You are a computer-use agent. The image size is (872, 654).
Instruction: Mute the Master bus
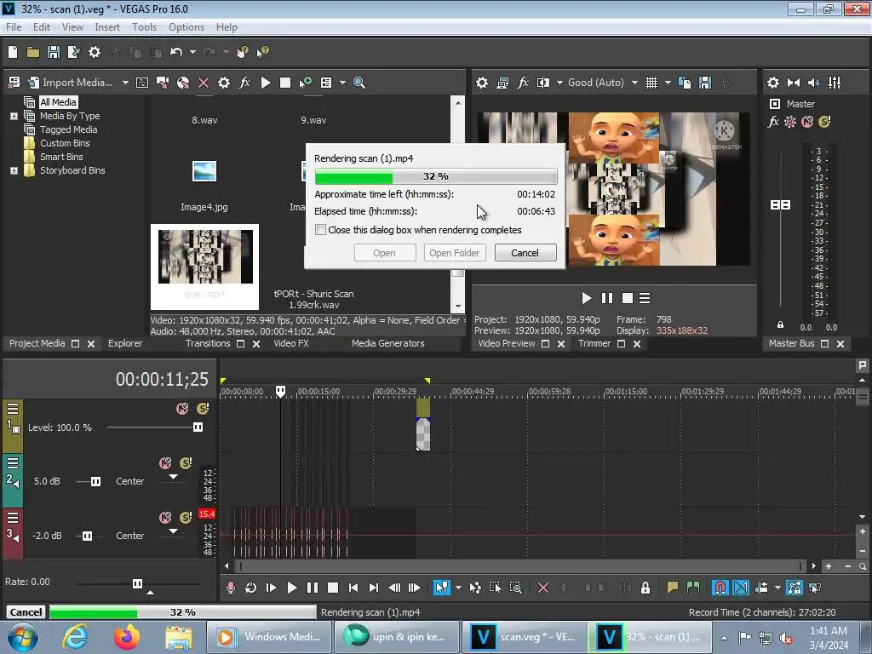807,122
